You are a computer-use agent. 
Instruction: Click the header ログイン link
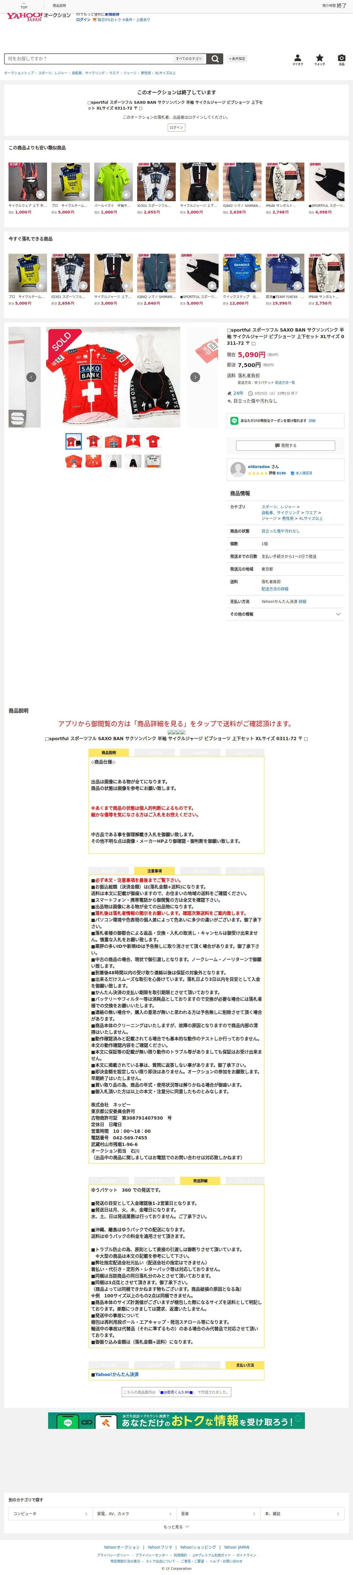pos(83,20)
